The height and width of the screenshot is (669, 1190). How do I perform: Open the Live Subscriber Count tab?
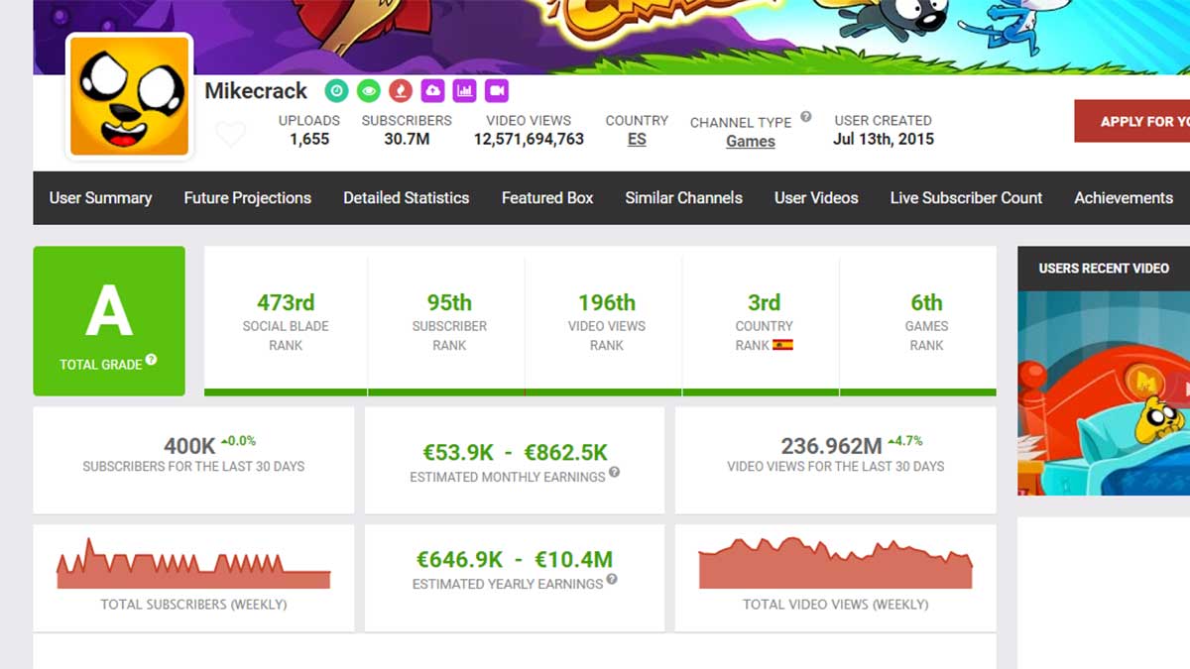965,198
